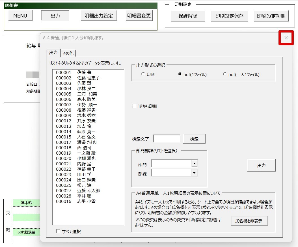Select the 出力 tab in dialog

click(53, 53)
